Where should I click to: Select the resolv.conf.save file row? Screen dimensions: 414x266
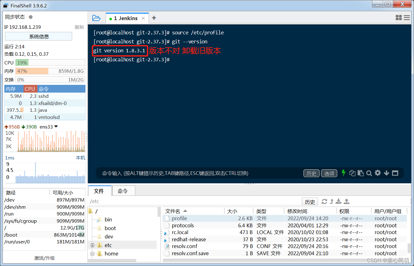(x=285, y=253)
